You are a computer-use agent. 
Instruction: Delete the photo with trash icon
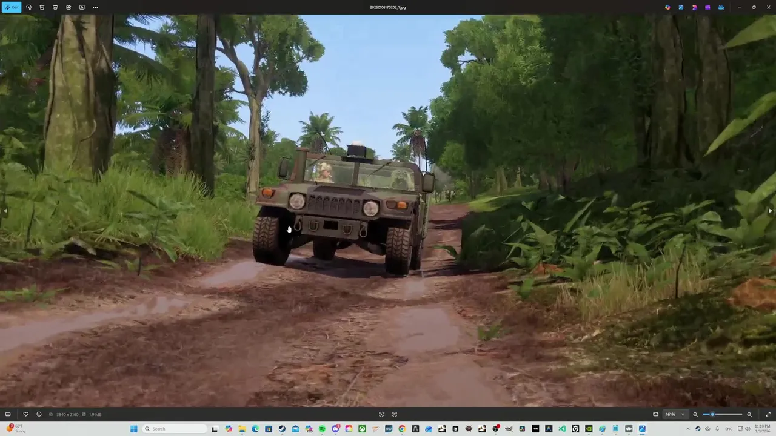(x=42, y=7)
